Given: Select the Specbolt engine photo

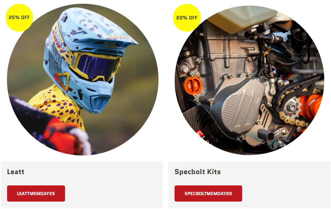Looking at the screenshot, I should [x=250, y=80].
